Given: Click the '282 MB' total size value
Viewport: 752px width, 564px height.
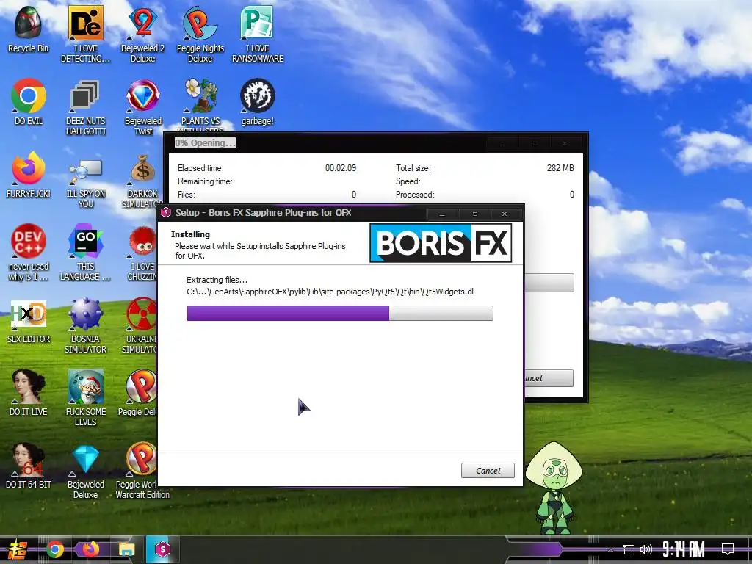Looking at the screenshot, I should click(560, 168).
